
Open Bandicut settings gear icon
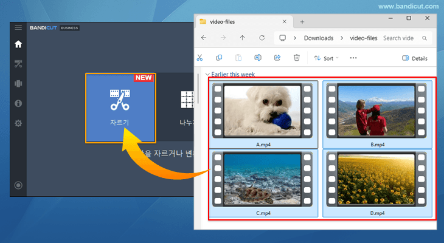[18, 123]
